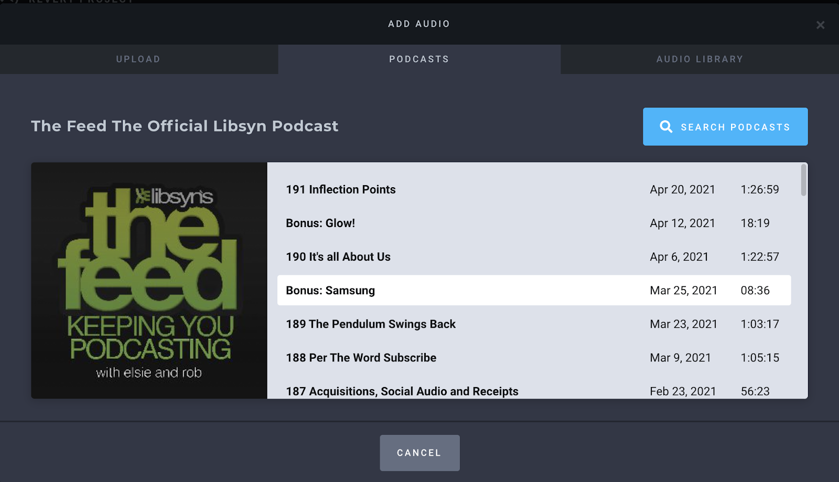Click the Apr 20, 2021 date

tap(682, 189)
